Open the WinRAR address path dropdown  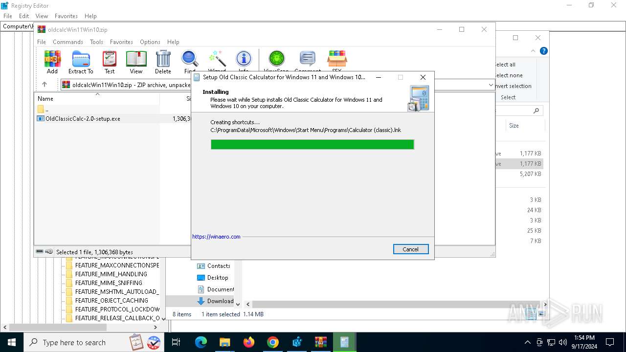click(x=491, y=85)
